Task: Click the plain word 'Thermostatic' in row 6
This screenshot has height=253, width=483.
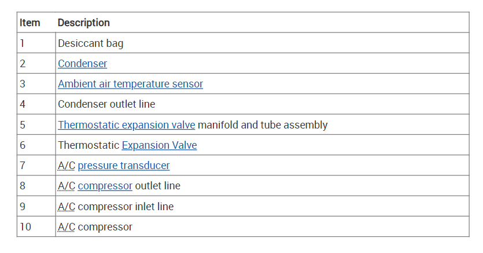Action: (x=88, y=145)
